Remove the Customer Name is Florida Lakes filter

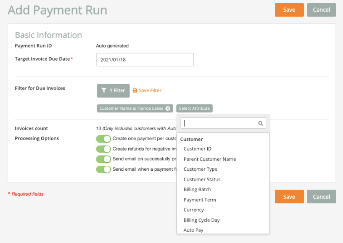click(167, 109)
